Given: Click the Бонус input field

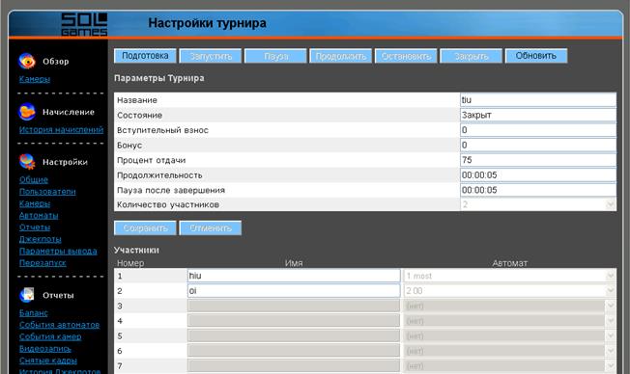Looking at the screenshot, I should [538, 146].
